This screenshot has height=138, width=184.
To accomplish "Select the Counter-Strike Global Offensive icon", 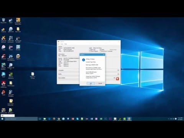I will click(x=18, y=21).
